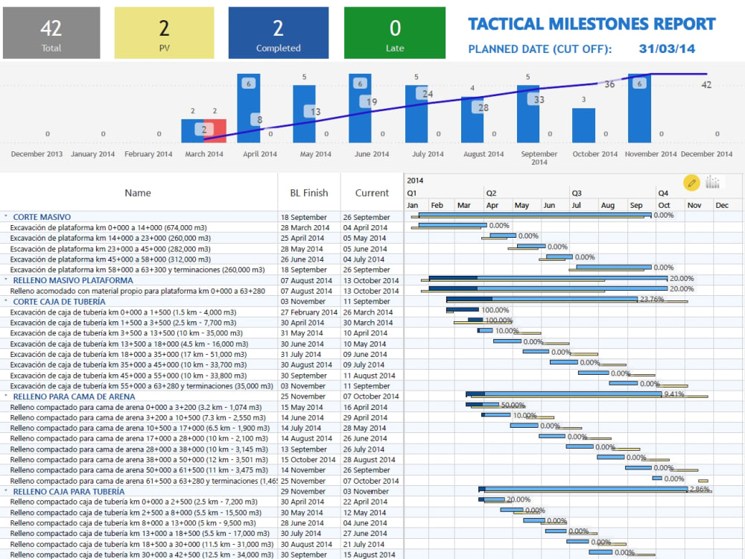Collapse the RELLENO MASIVO PLATAFORMA group
Image resolution: width=745 pixels, height=559 pixels.
6,280
